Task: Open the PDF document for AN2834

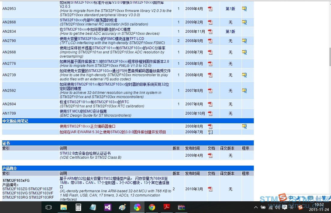Action: pos(210,31)
